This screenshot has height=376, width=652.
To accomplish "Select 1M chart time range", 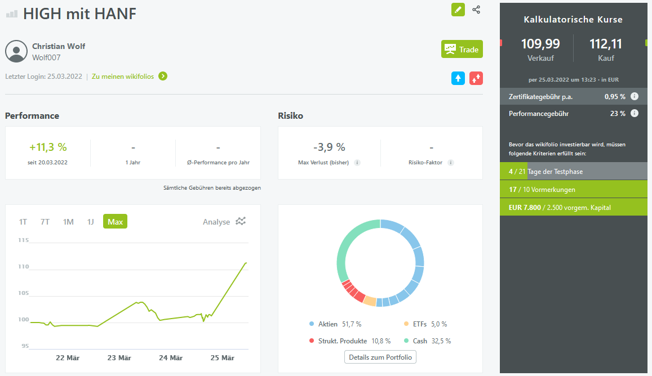I will (68, 222).
